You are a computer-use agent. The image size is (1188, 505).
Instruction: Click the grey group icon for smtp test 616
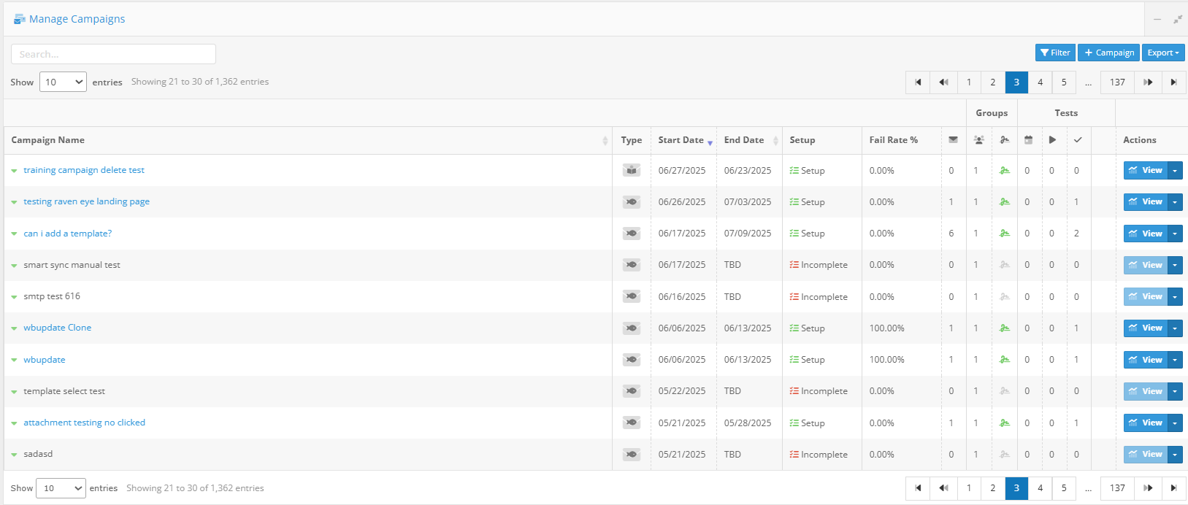(1005, 296)
